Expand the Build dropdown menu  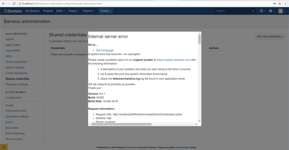61,11
